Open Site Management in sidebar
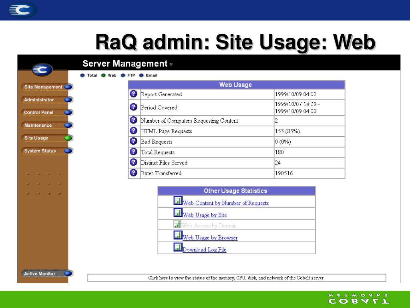 pos(47,87)
